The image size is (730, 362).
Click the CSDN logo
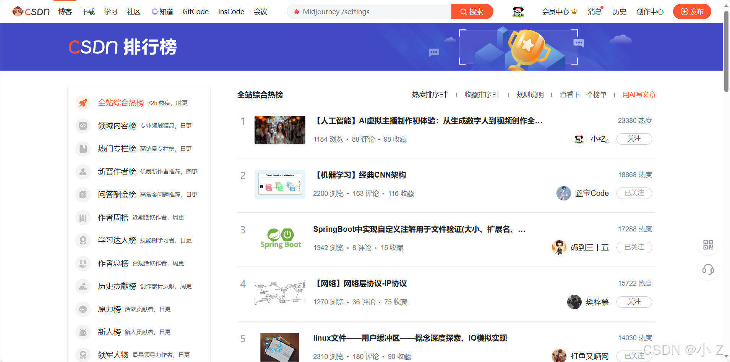[x=30, y=11]
